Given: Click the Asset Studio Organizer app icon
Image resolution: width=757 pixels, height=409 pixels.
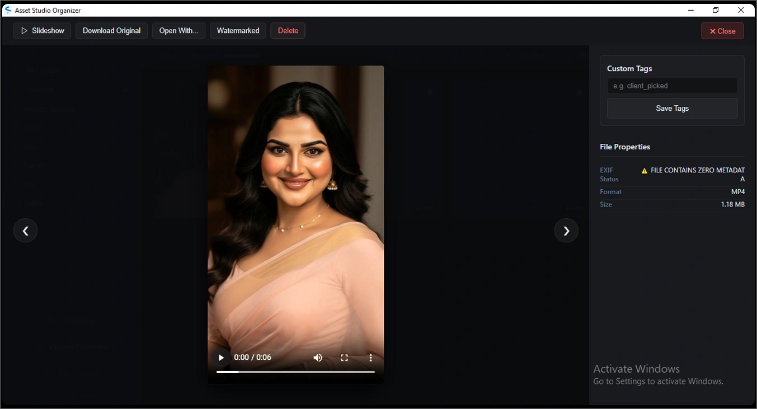Looking at the screenshot, I should pyautogui.click(x=8, y=10).
